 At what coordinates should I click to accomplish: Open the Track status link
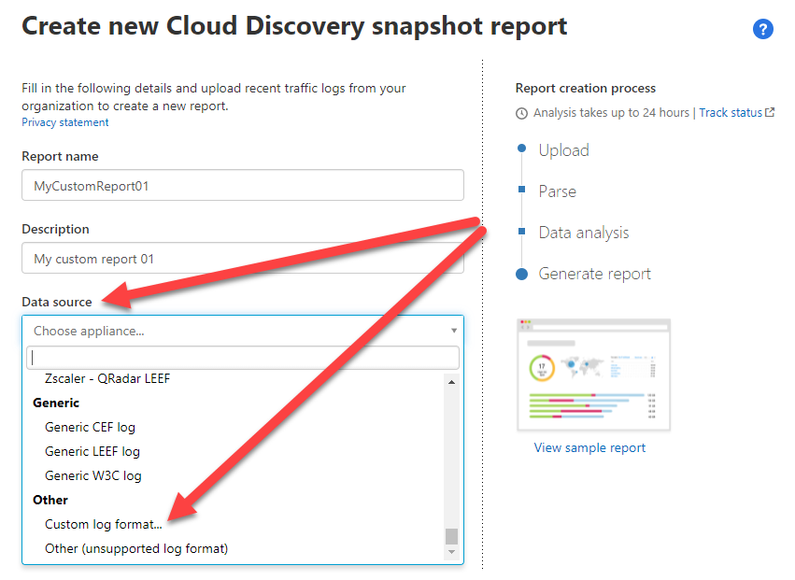point(730,113)
